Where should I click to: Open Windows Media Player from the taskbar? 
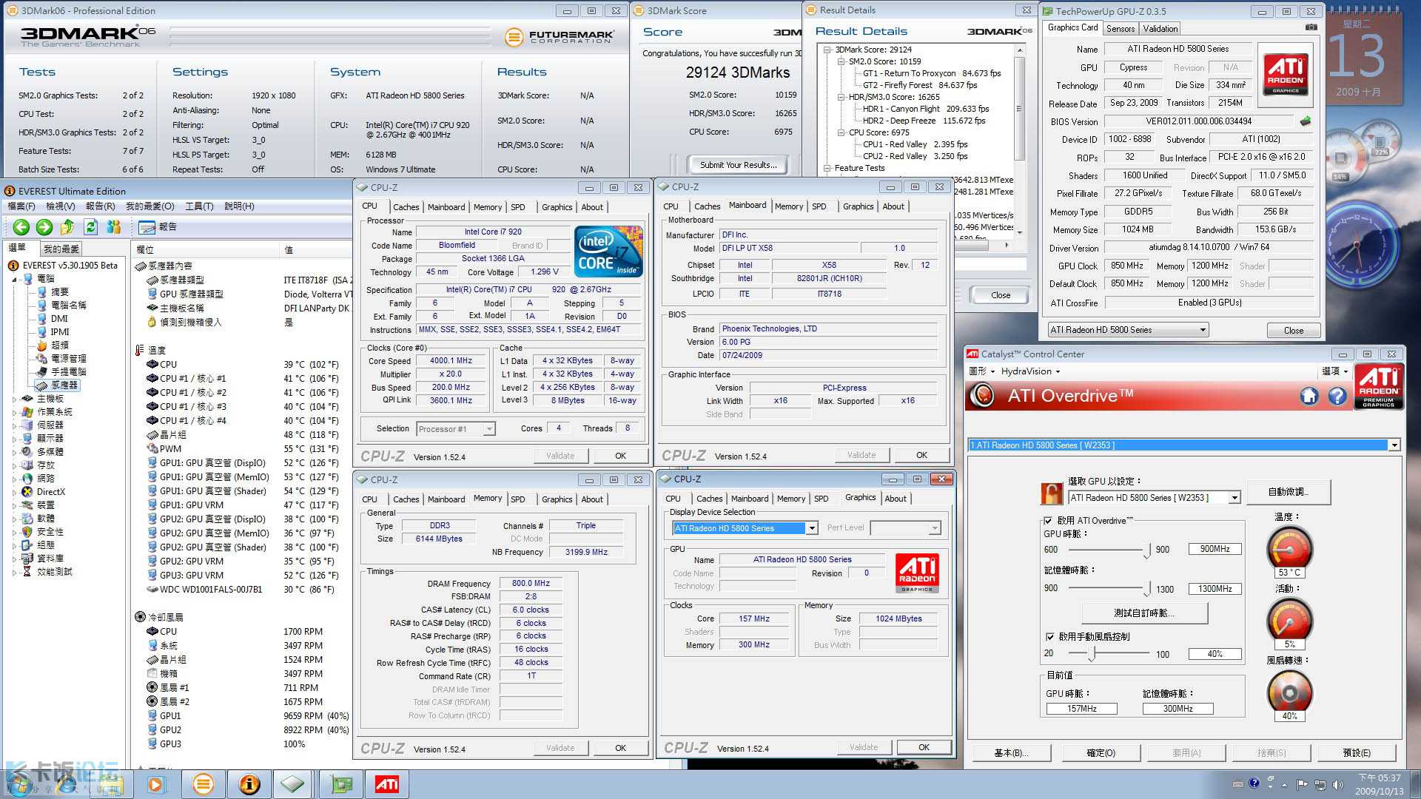pos(156,784)
